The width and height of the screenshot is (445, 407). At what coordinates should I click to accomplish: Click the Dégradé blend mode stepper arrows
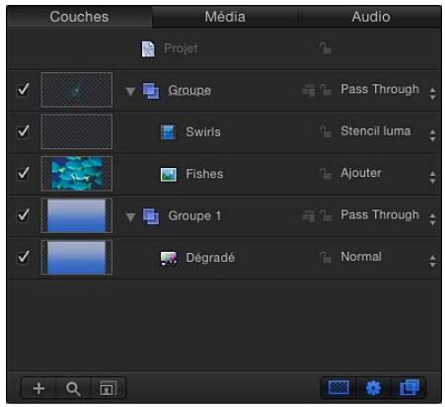click(432, 261)
